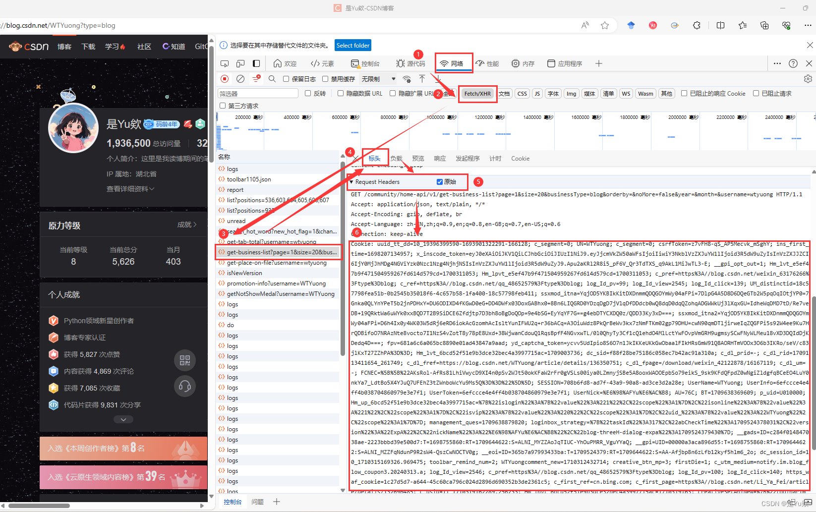
Task: Filter requests by CSS type
Action: tap(523, 93)
